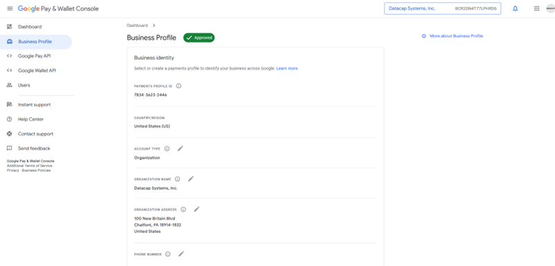This screenshot has height=266, width=555.
Task: Click the Approved status badge
Action: click(199, 37)
